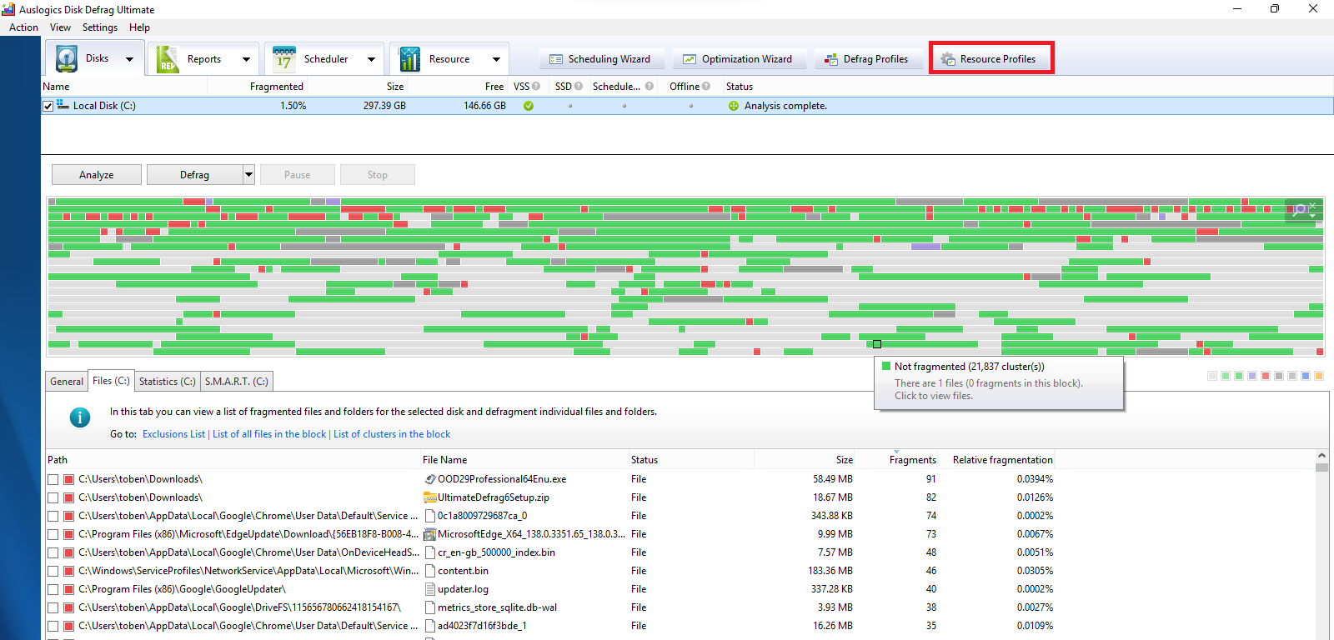Click the Disks hard drive icon
Viewport: 1334px width, 640px height.
(67, 59)
